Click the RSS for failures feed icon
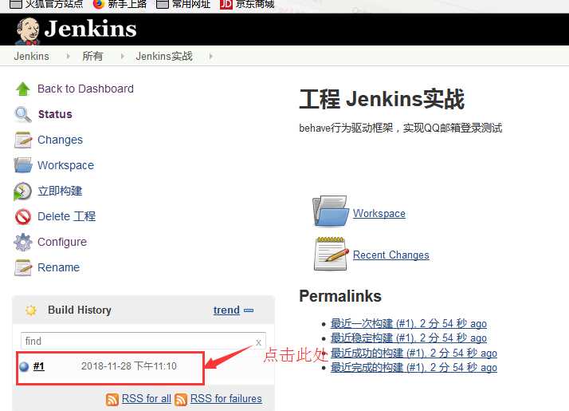This screenshot has height=411, width=569. [x=181, y=399]
